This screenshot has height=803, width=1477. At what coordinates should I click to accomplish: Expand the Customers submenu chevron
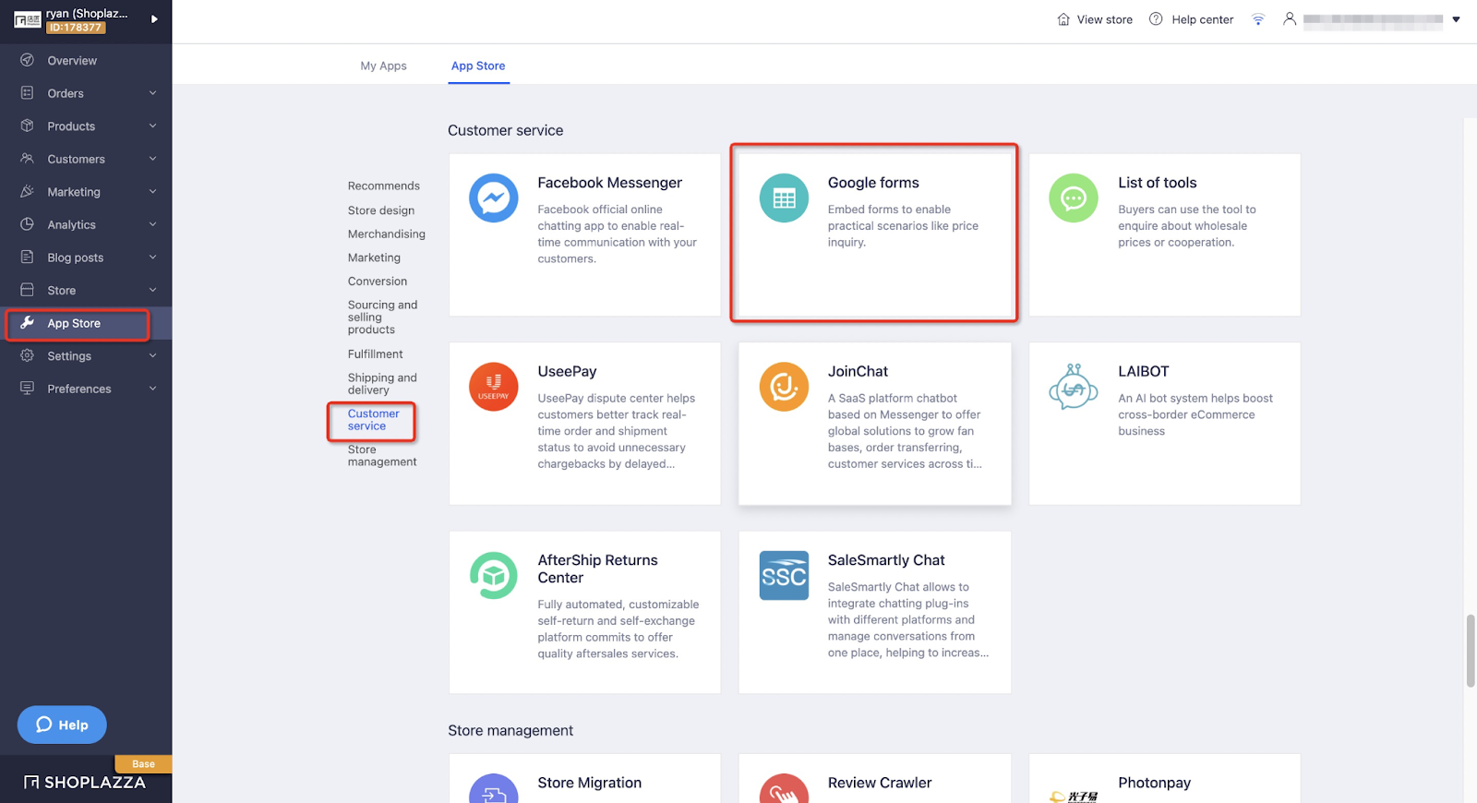click(152, 159)
